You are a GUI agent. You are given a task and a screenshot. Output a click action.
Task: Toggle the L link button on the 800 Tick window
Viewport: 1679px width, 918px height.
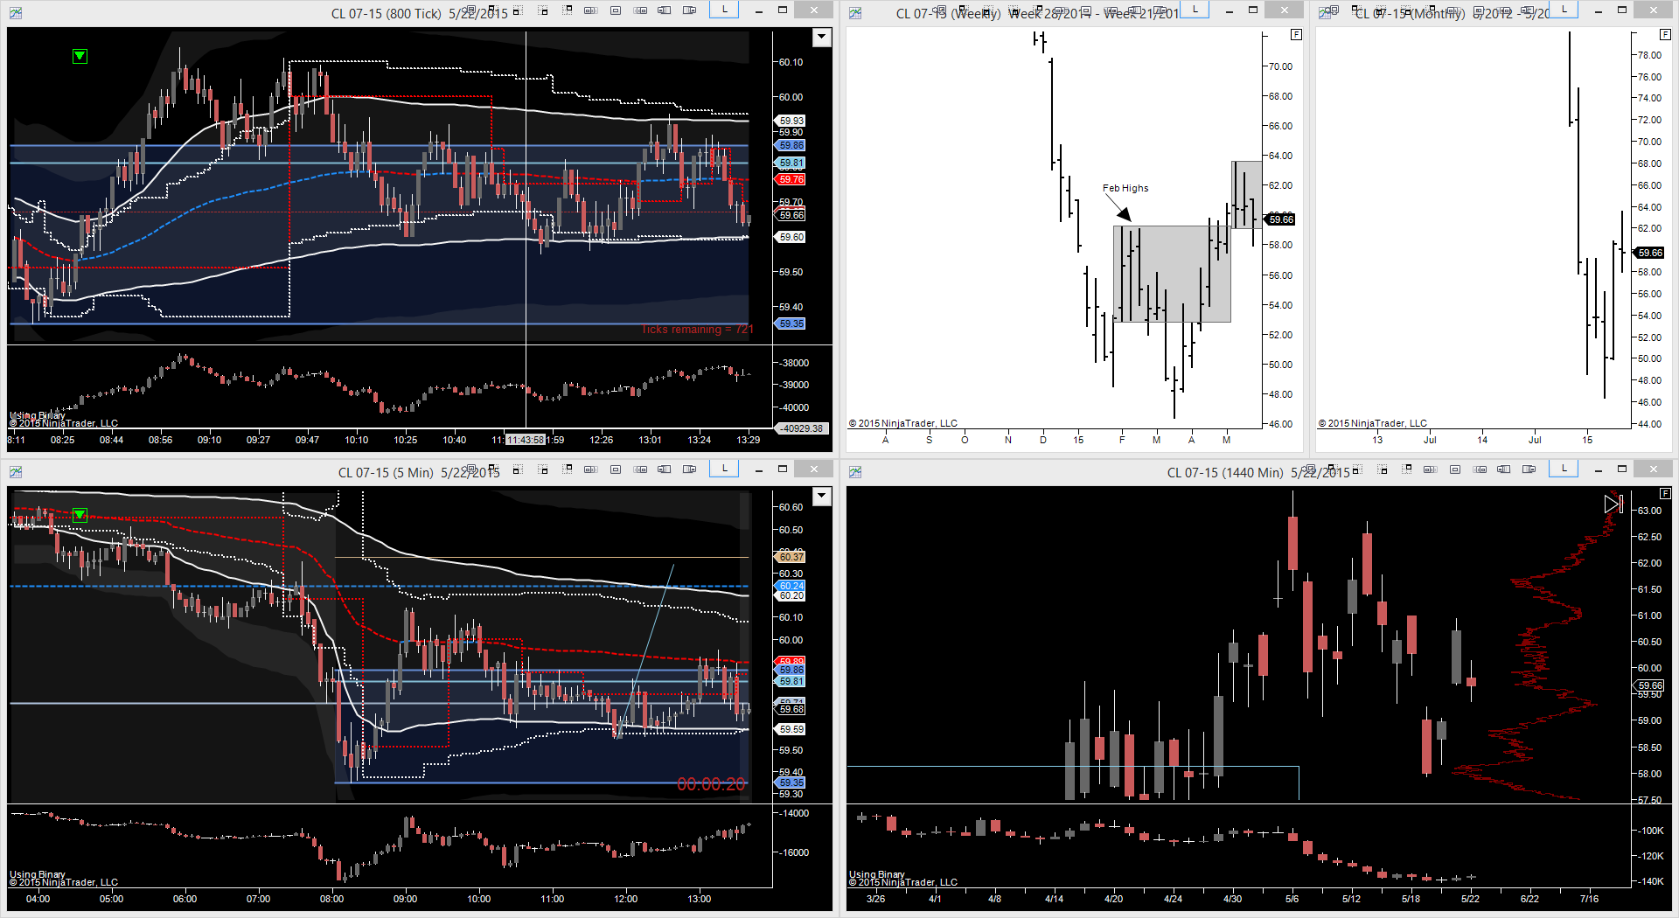point(724,10)
